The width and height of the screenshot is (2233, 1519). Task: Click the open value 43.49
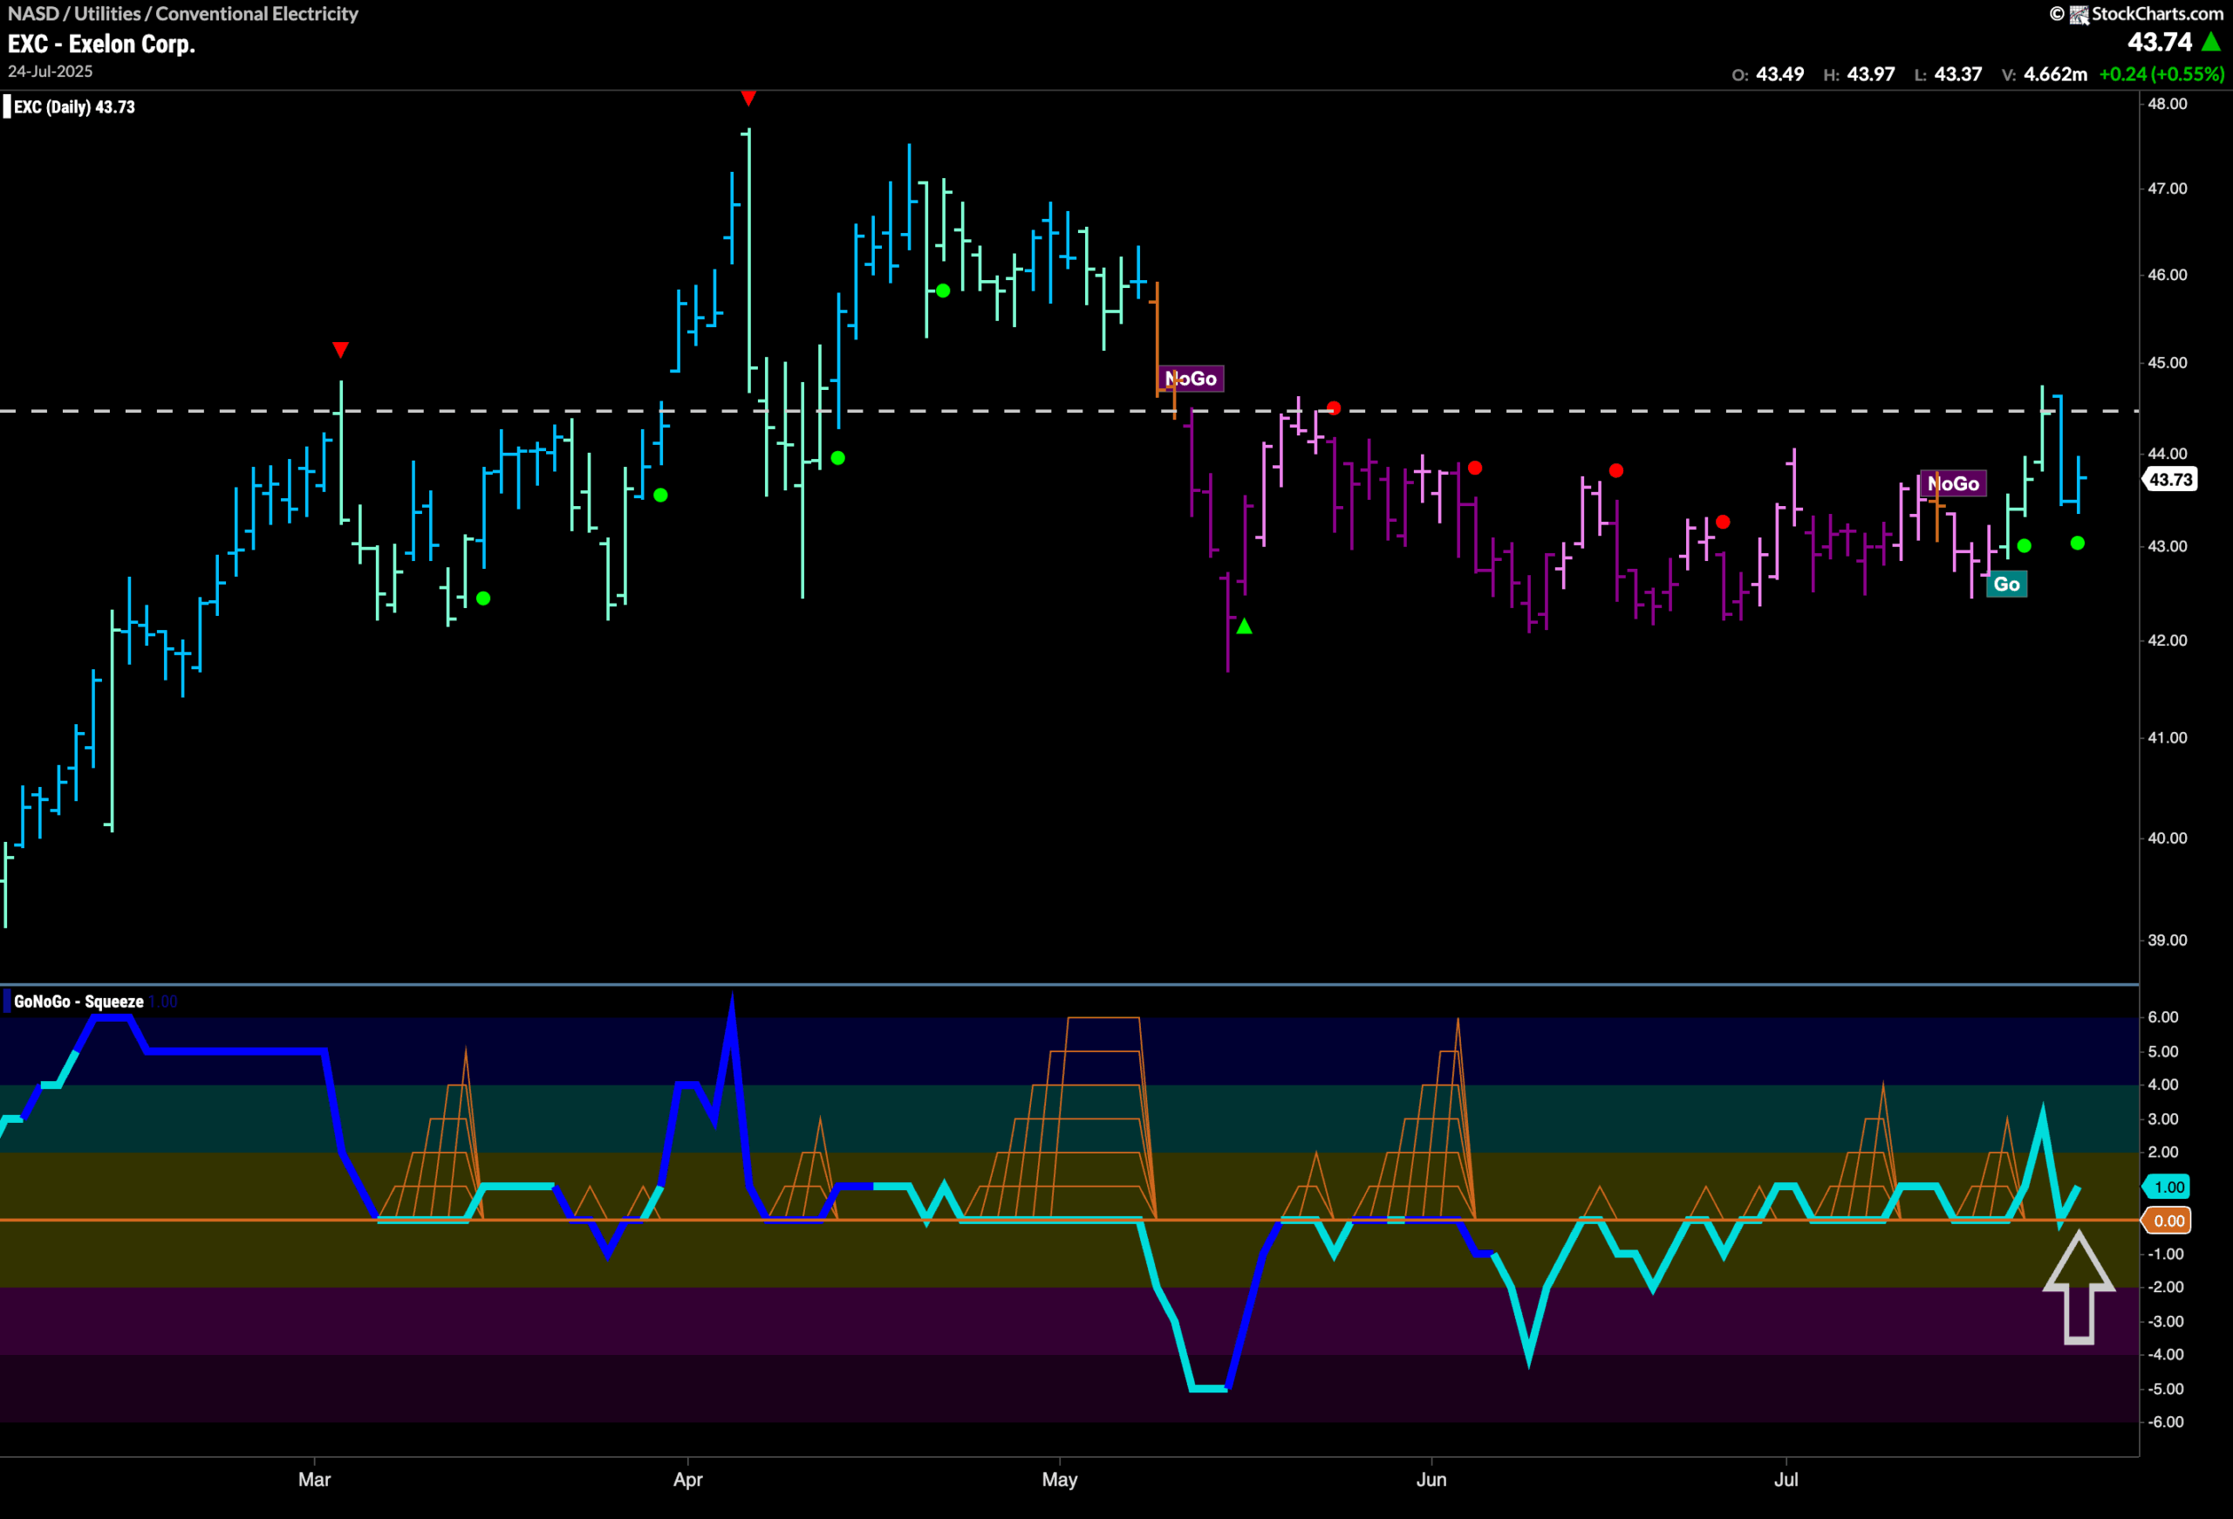tap(1779, 74)
